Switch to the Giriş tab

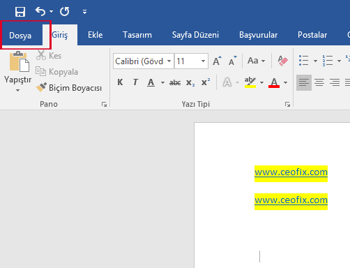[x=60, y=35]
